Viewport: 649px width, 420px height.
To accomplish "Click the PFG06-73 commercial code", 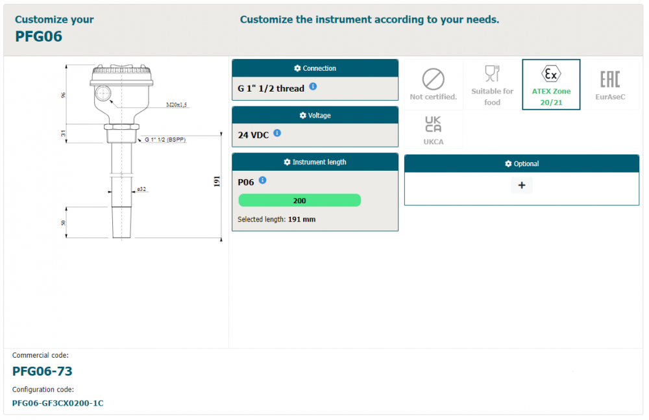I will [42, 371].
